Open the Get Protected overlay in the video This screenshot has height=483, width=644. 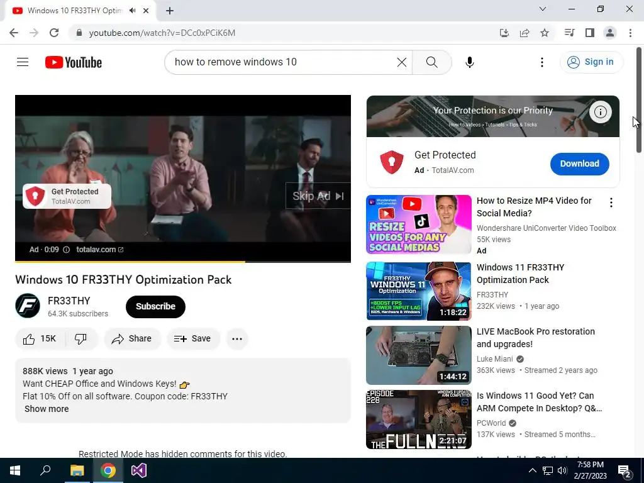(x=67, y=196)
